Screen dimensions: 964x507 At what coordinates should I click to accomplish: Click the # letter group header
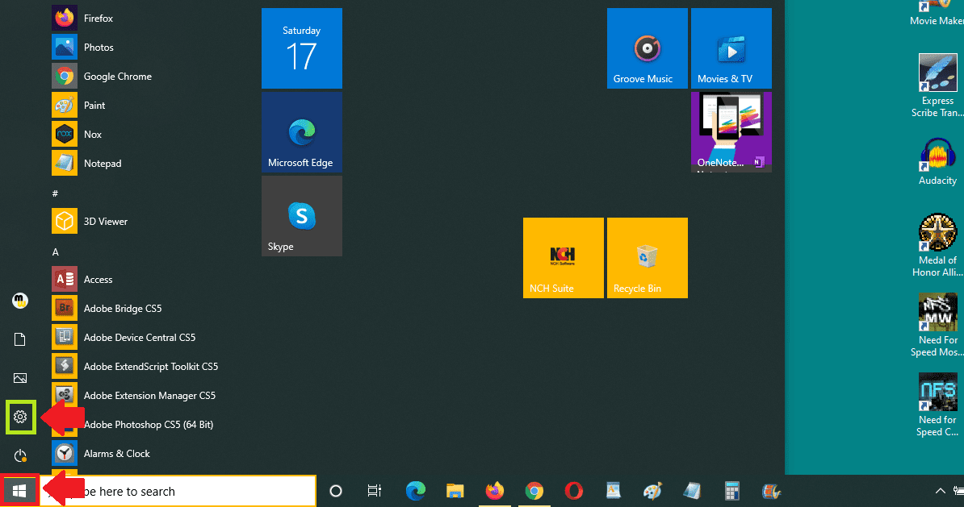coord(56,193)
